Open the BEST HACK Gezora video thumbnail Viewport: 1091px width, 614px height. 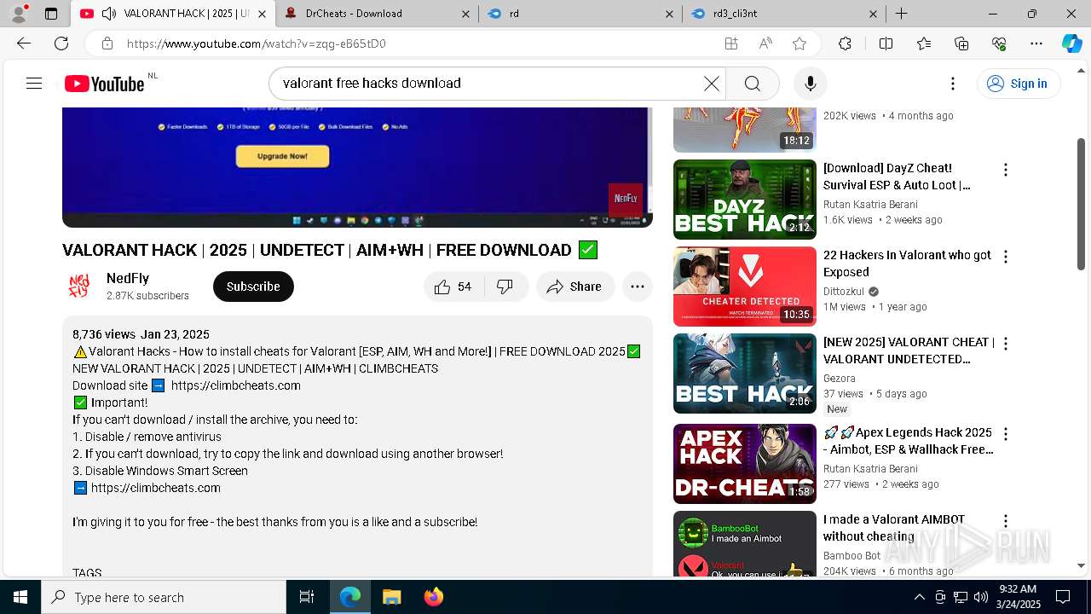745,374
